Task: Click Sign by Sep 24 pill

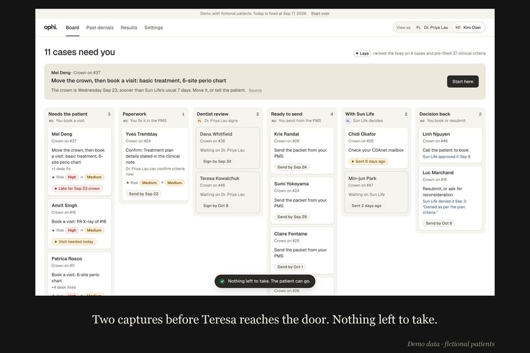Action: click(217, 162)
